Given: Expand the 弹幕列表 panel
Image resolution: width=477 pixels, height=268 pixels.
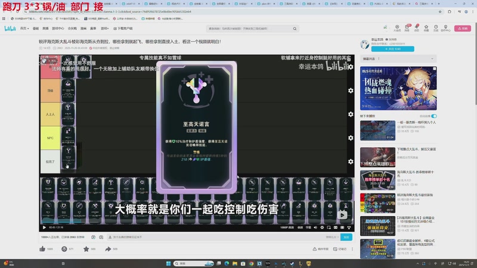Looking at the screenshot, I should click(x=398, y=58).
